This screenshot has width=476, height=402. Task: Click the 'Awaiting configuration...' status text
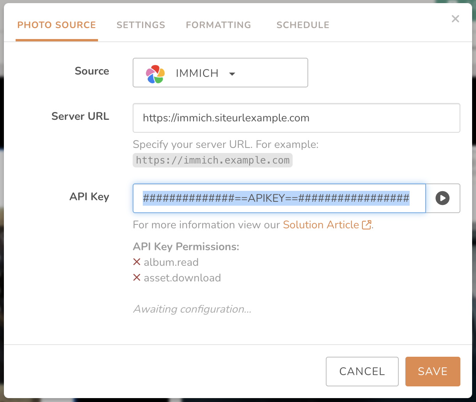tap(192, 309)
